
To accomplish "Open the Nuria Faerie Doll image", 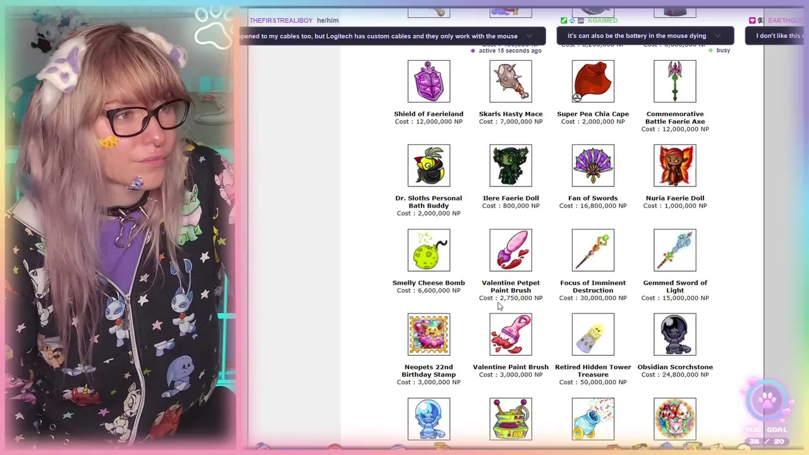I will tap(675, 166).
